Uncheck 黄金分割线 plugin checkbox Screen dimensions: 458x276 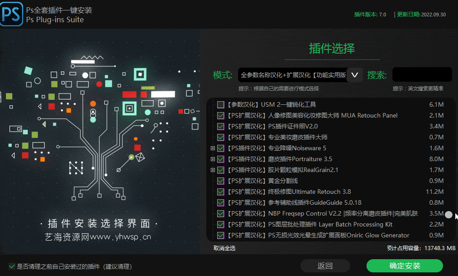coord(220,181)
